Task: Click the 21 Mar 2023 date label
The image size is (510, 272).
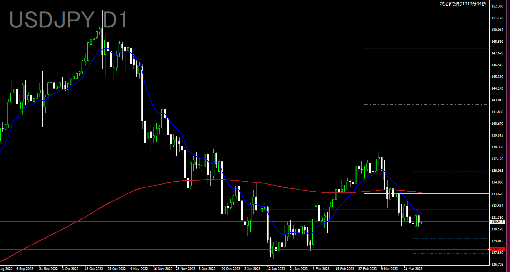Action: [413, 269]
